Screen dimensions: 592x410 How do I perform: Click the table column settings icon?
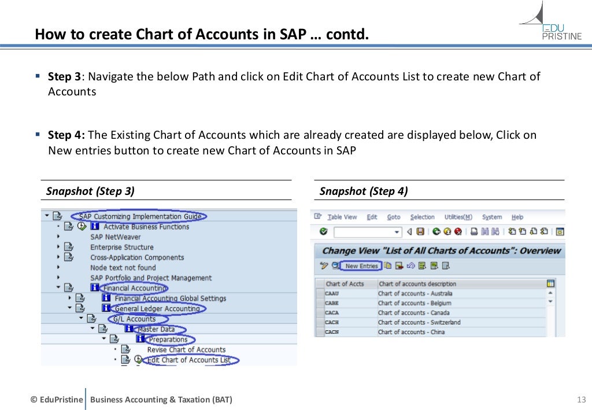click(550, 283)
